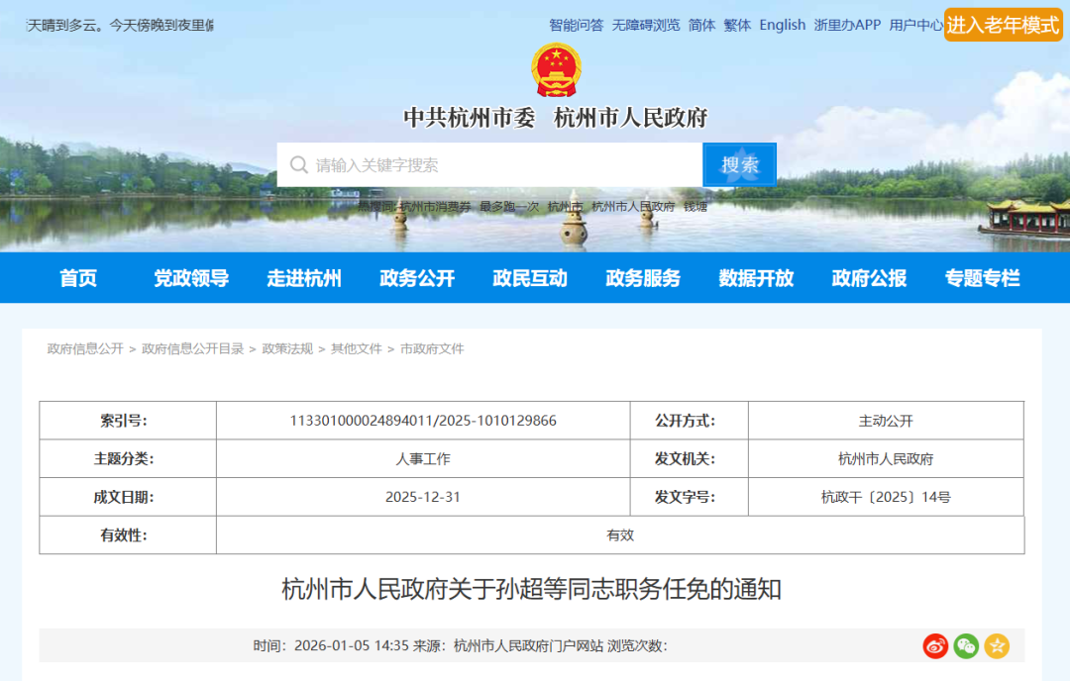Open 政府公报 navigation menu
The width and height of the screenshot is (1070, 681).
(869, 278)
